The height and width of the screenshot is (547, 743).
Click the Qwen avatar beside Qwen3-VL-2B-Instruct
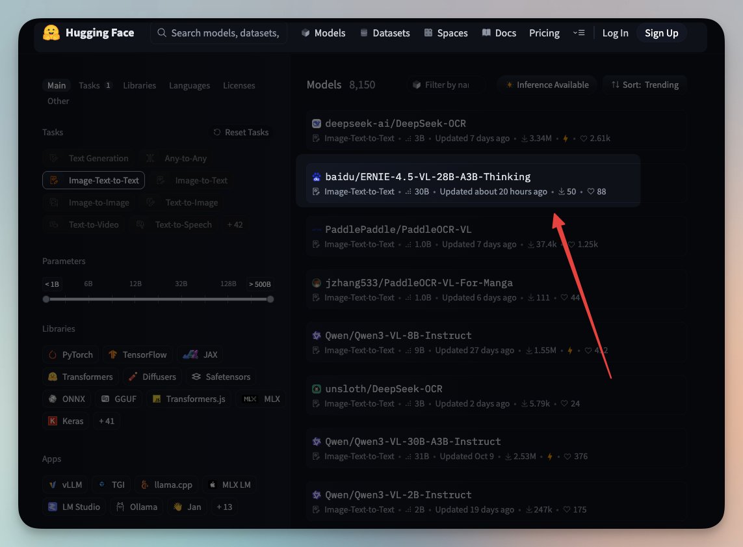pos(317,495)
